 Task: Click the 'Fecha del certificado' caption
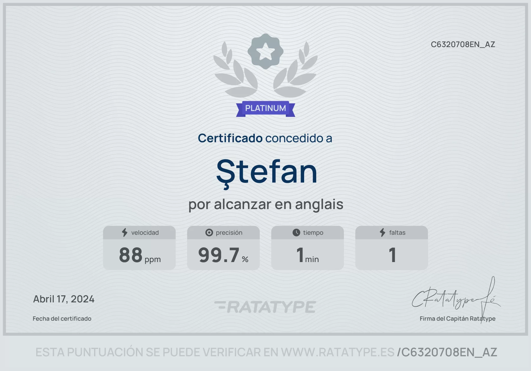coord(62,319)
